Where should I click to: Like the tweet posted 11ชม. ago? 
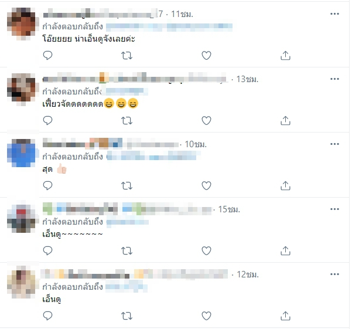206,56
